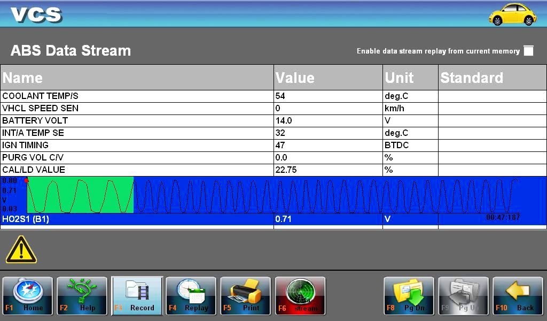
Task: Select the HO2S1 (B1) row label
Action: 26,219
